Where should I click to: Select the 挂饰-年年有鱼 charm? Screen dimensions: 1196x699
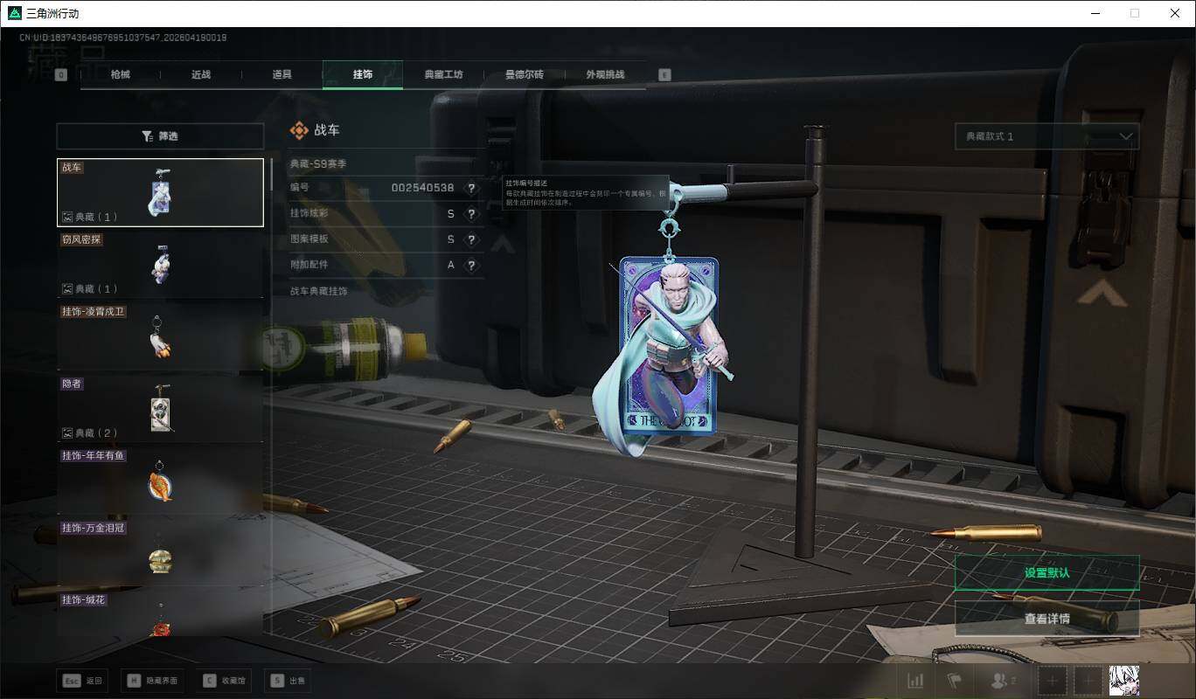[x=160, y=481]
